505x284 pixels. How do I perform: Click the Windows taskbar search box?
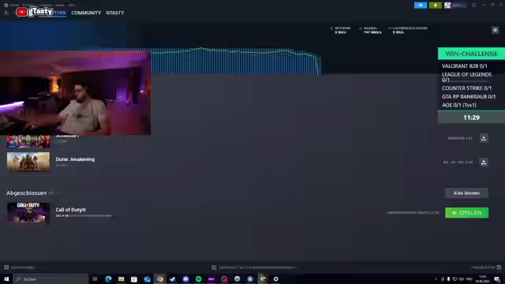click(50, 278)
